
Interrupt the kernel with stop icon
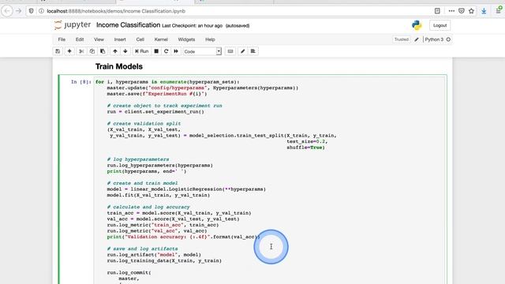point(156,51)
